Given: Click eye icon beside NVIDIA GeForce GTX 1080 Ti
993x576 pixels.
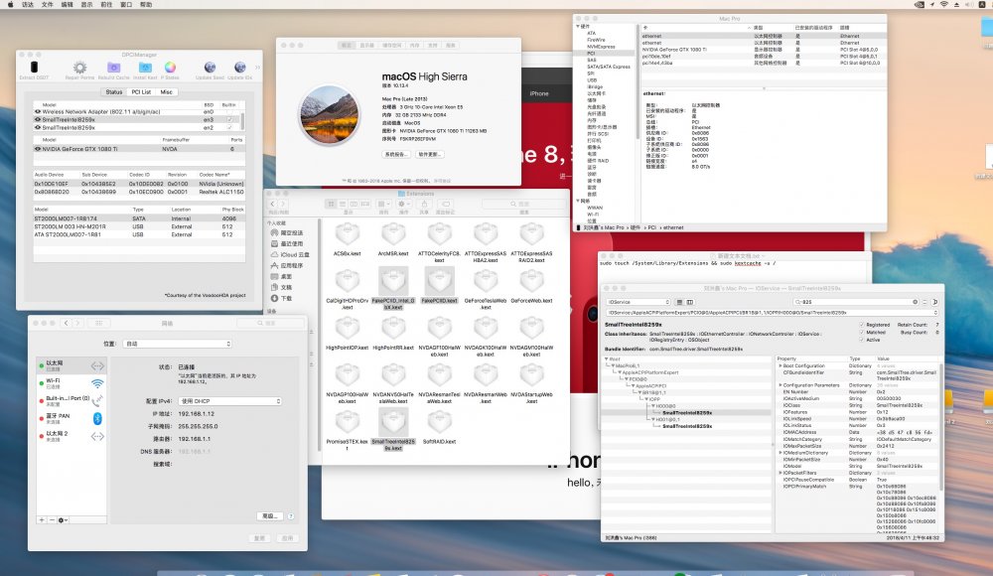Looking at the screenshot, I should [x=38, y=149].
